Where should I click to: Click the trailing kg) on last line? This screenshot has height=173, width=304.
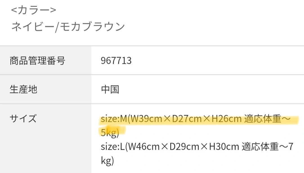pos(108,160)
